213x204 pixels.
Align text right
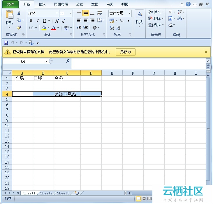92,20
